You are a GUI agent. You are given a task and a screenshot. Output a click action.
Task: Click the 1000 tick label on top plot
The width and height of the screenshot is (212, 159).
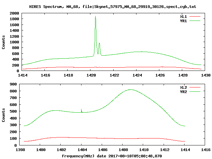(x=14, y=42)
